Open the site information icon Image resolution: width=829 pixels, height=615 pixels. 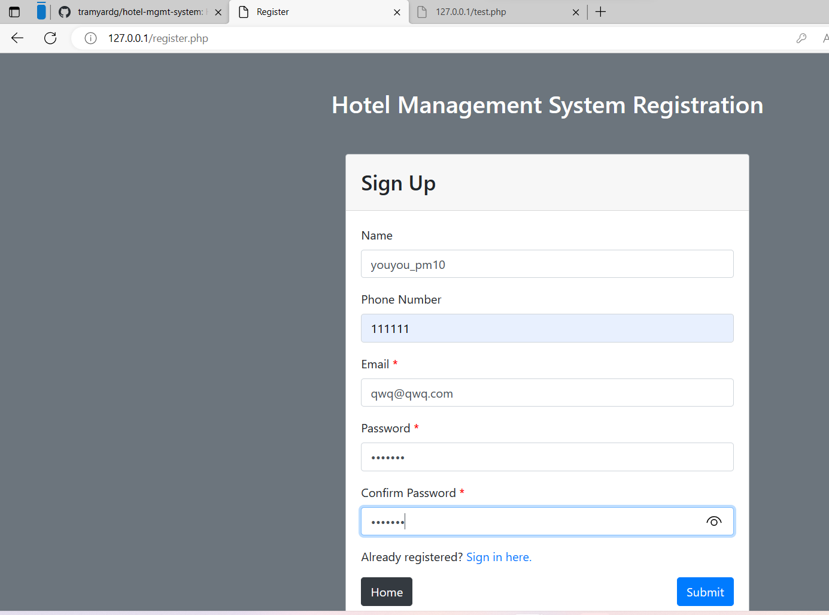tap(90, 38)
